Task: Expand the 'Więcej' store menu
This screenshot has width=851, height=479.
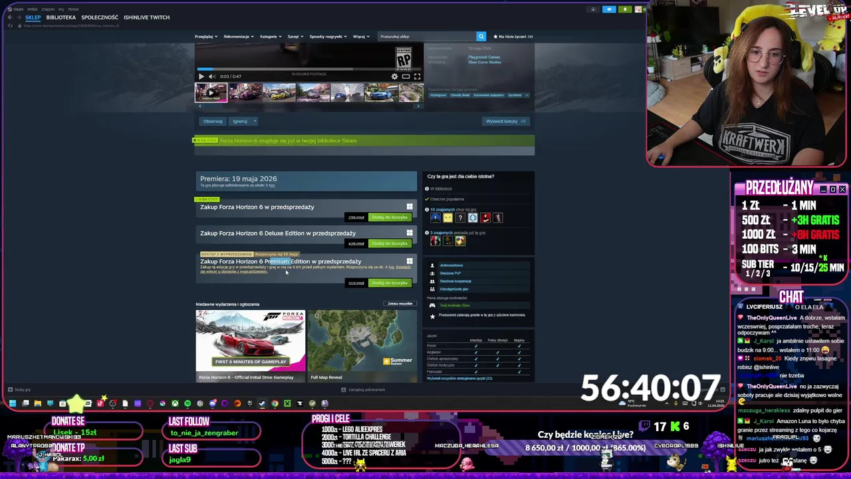Action: pos(360,37)
